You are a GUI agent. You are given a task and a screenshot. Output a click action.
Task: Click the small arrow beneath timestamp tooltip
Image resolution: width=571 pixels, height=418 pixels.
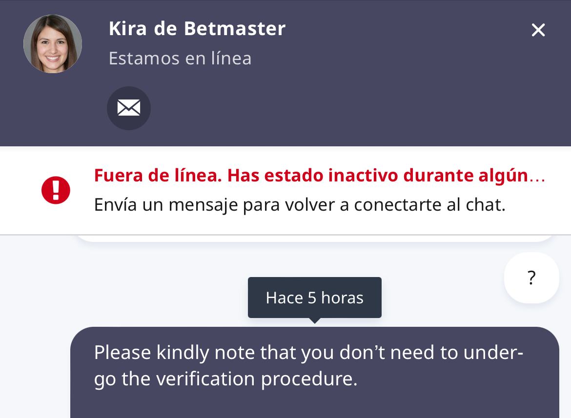[x=315, y=320]
